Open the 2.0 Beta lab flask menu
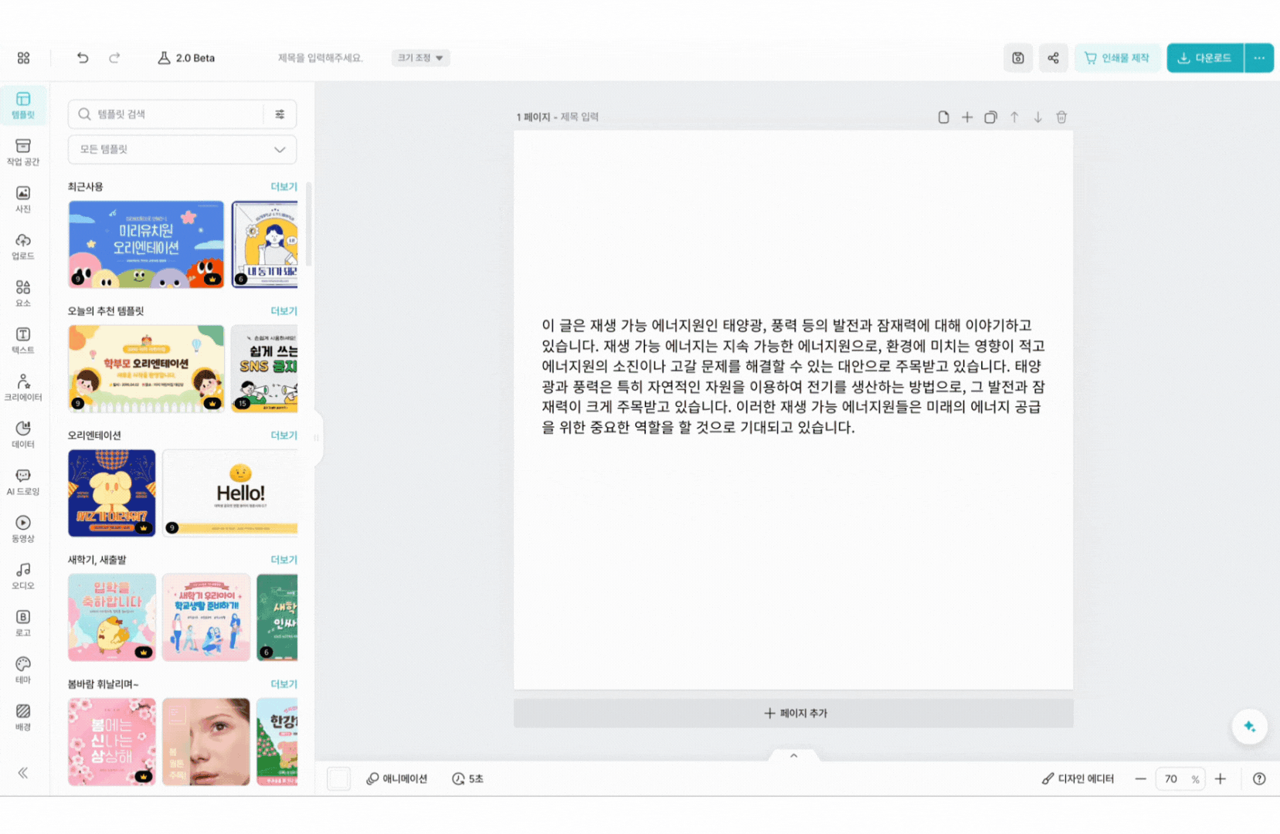The height and width of the screenshot is (834, 1280). 186,58
